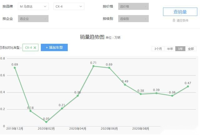Click the 0.71 peak data point

click(x=93, y=66)
